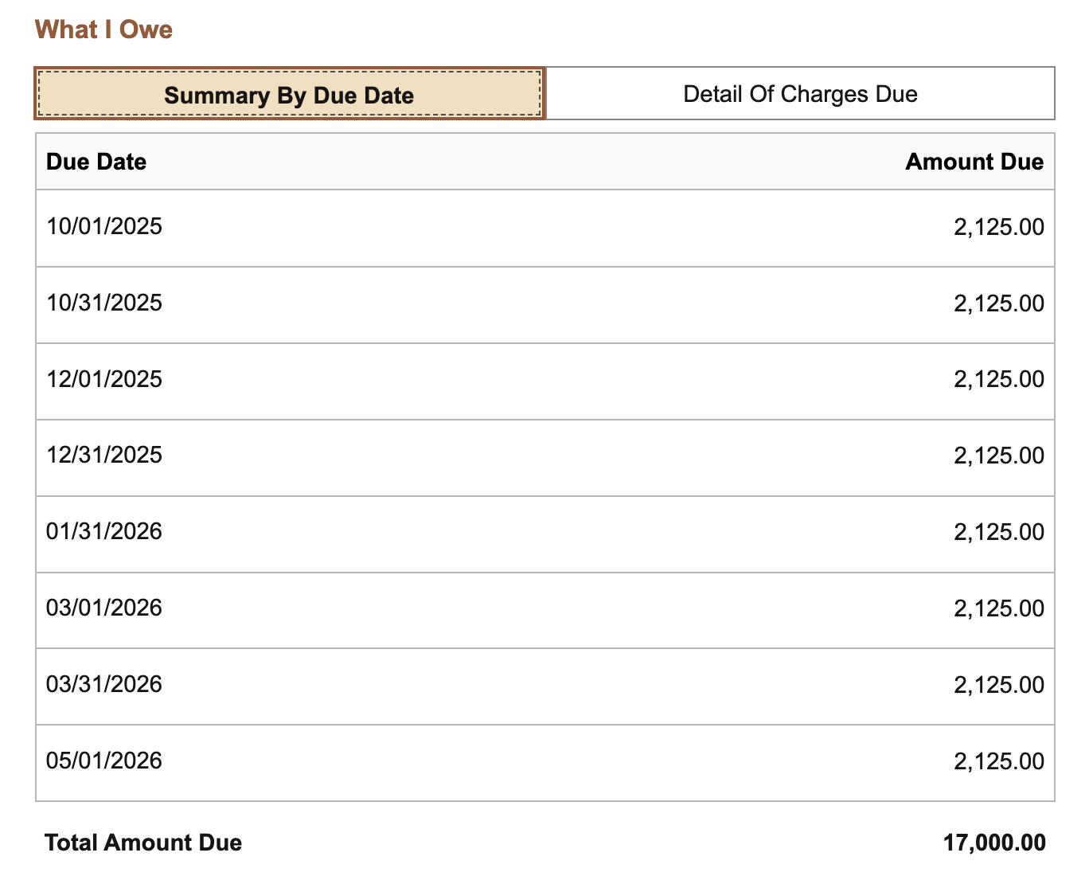Image resolution: width=1089 pixels, height=880 pixels.
Task: Click the amount 2,125.00 for 03/01/2026
Action: (999, 608)
